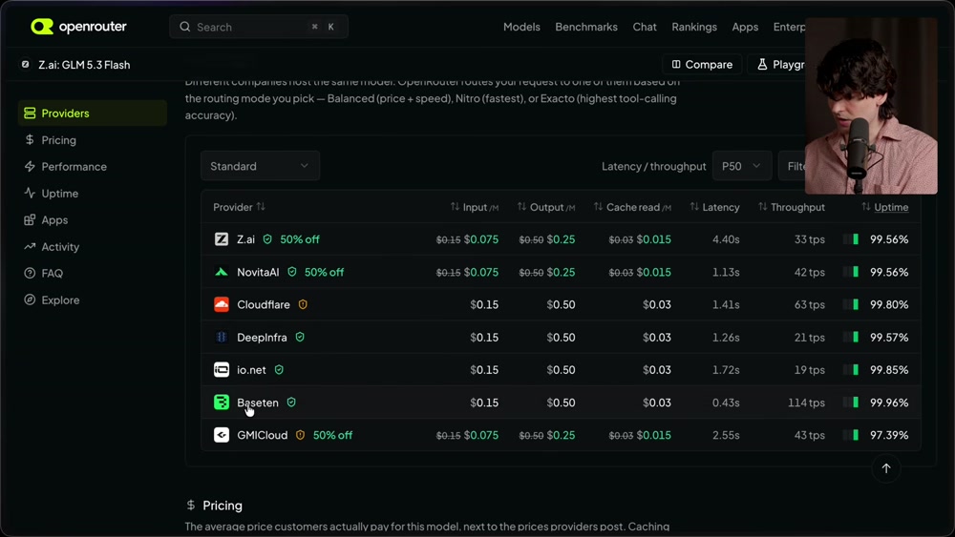
Task: Click the 50% off tag on GMICloud row
Action: (332, 435)
